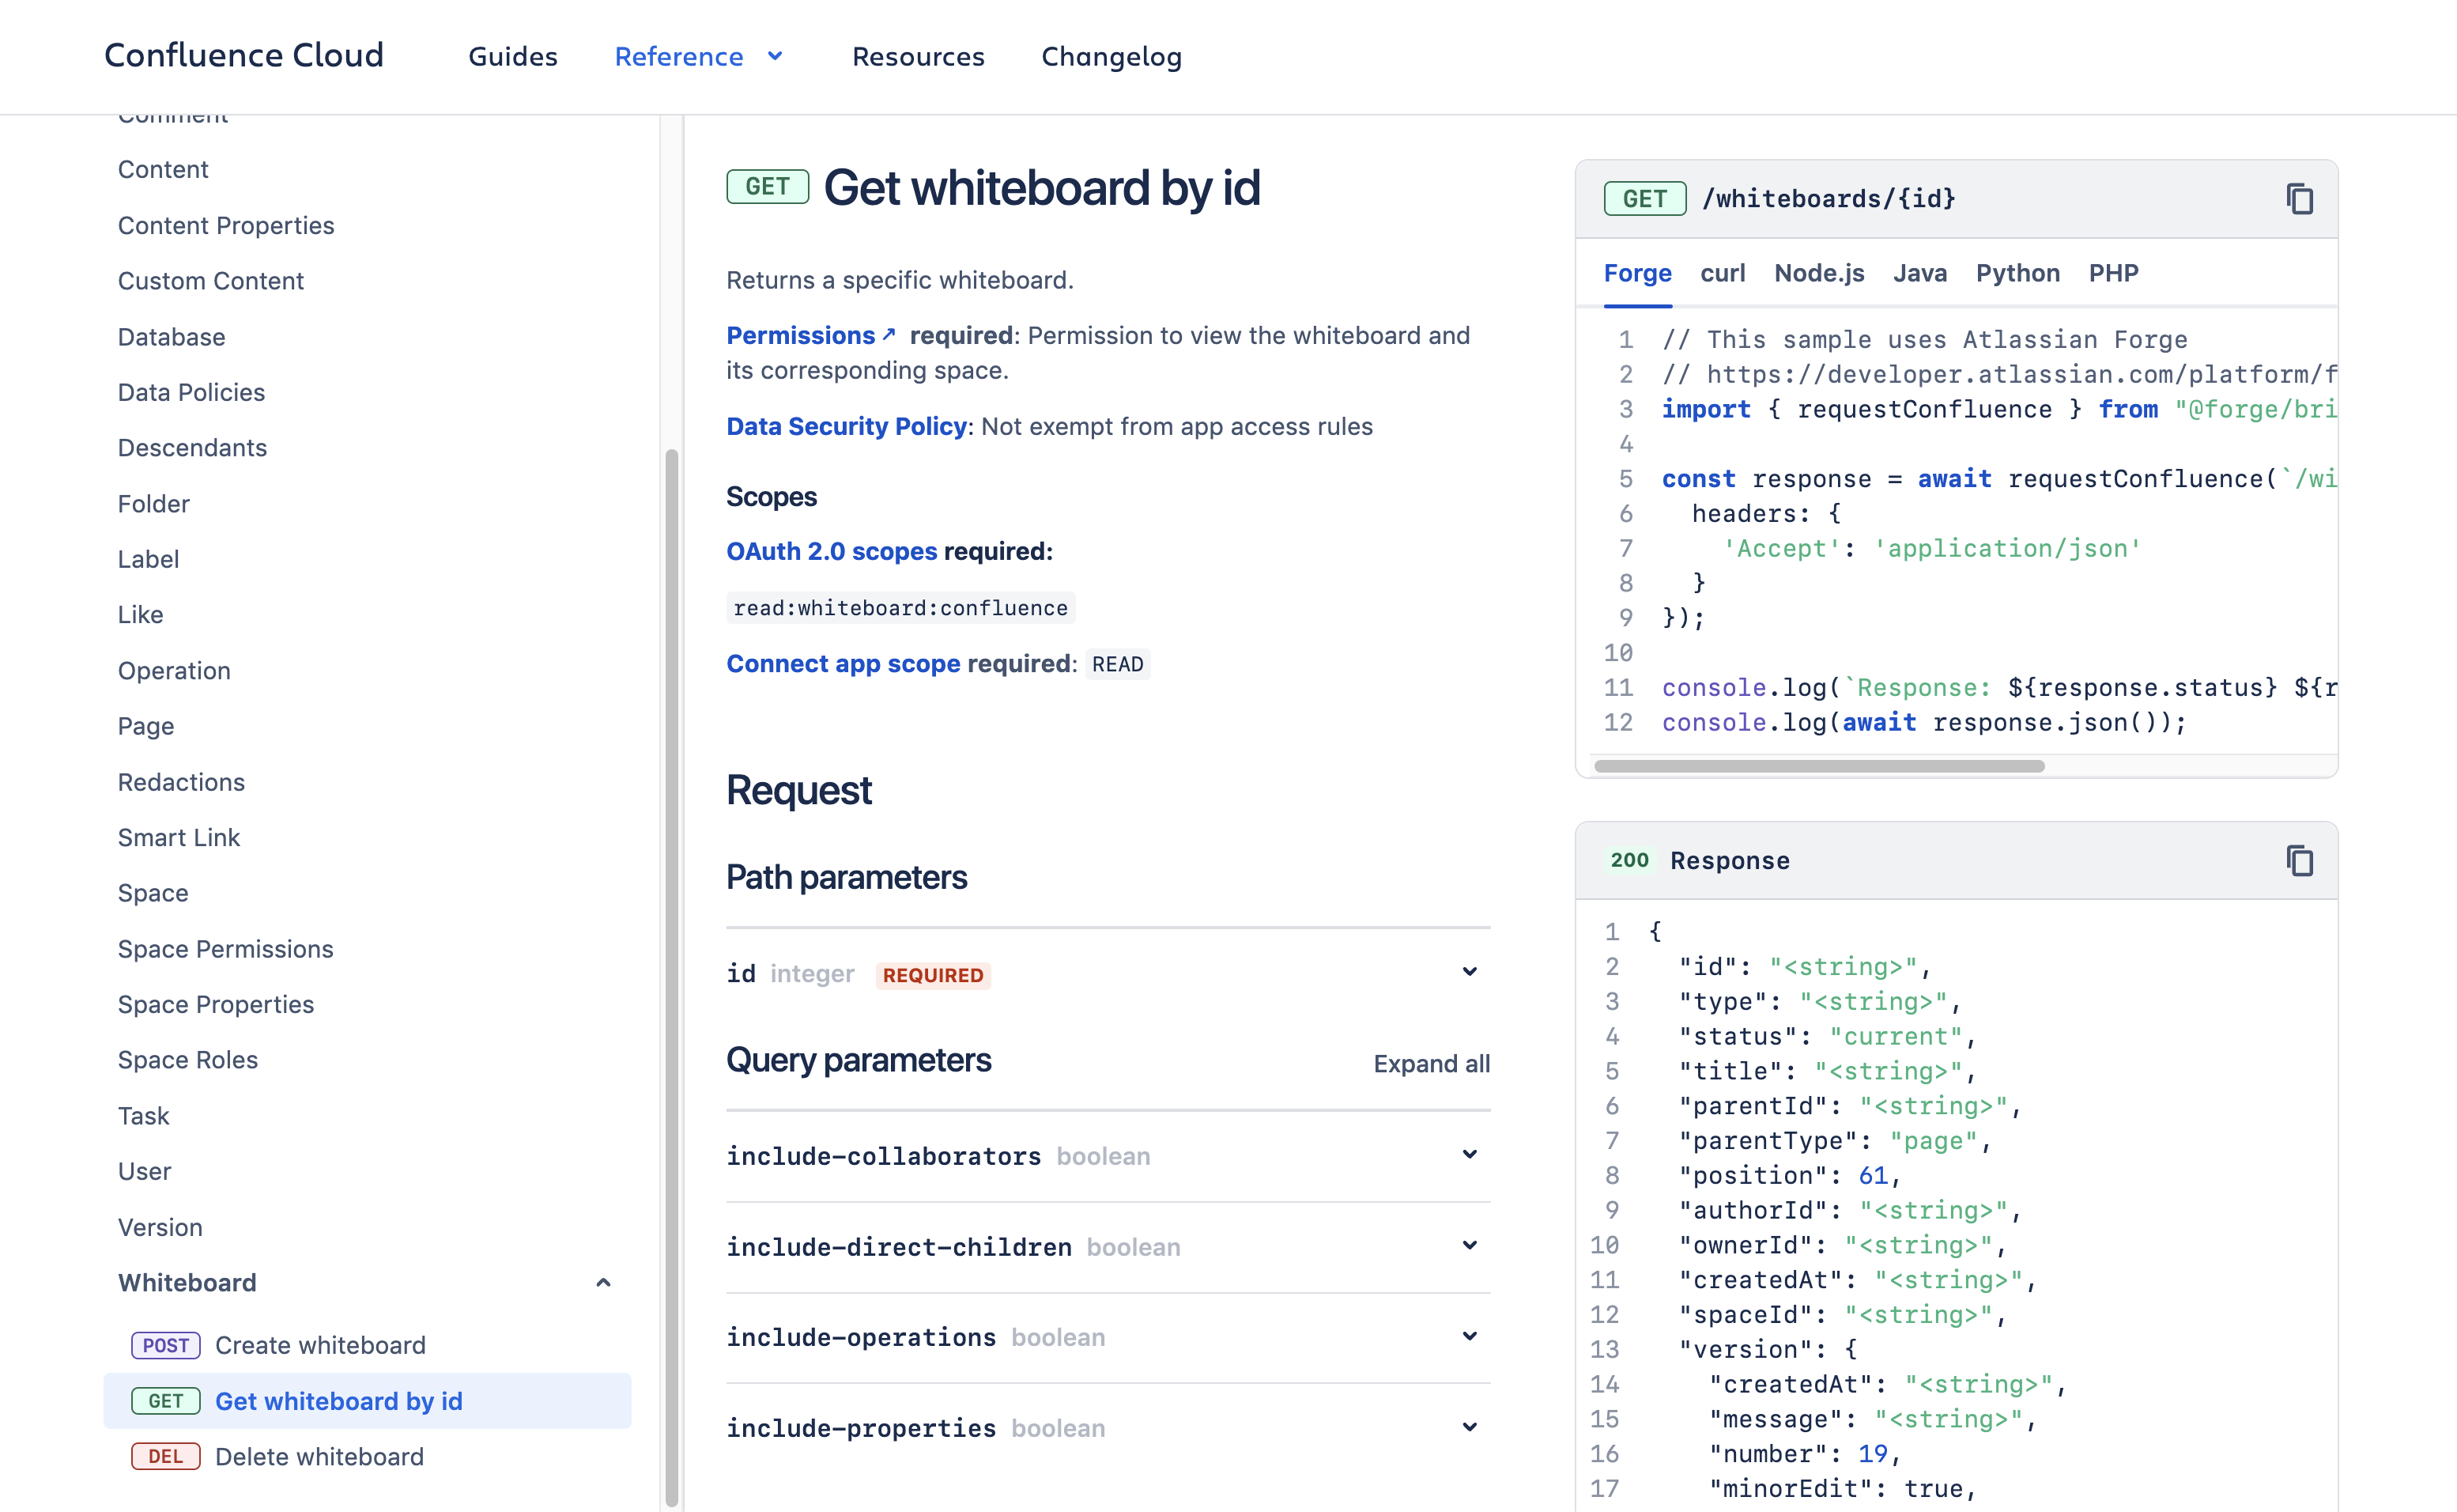Open DEL Delete whiteboard entry
This screenshot has width=2457, height=1512.
[x=319, y=1457]
